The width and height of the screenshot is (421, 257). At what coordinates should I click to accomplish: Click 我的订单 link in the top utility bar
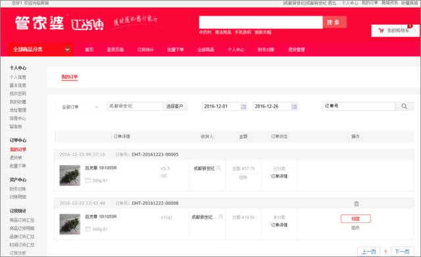click(370, 3)
